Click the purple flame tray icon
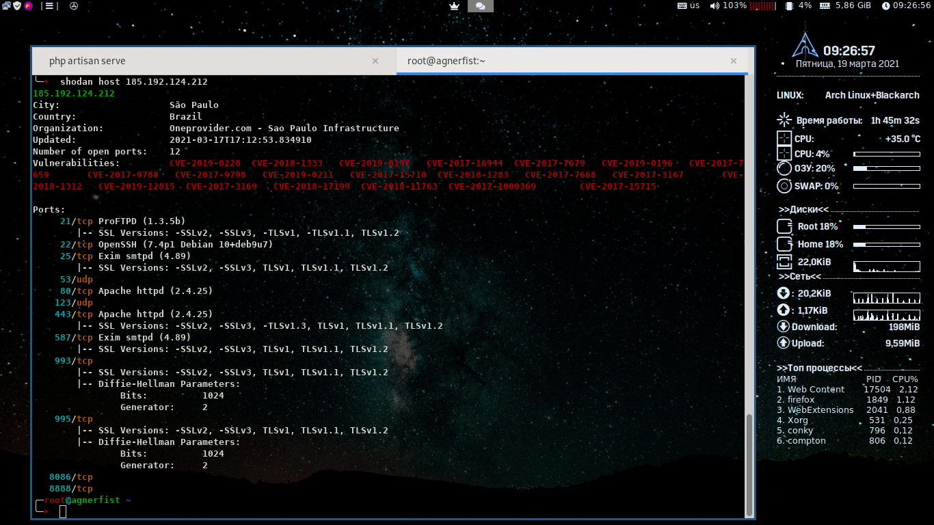The width and height of the screenshot is (934, 525). click(x=28, y=5)
